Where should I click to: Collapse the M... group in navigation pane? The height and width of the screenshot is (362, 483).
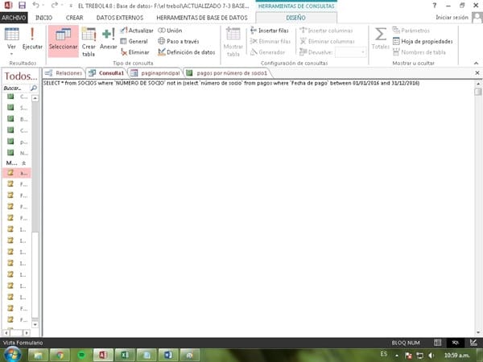[23, 162]
